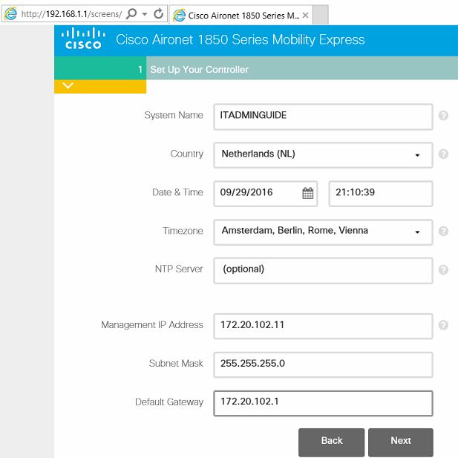
Task: Switch to Cisco Aironet 1850 Series tab
Action: [x=241, y=15]
